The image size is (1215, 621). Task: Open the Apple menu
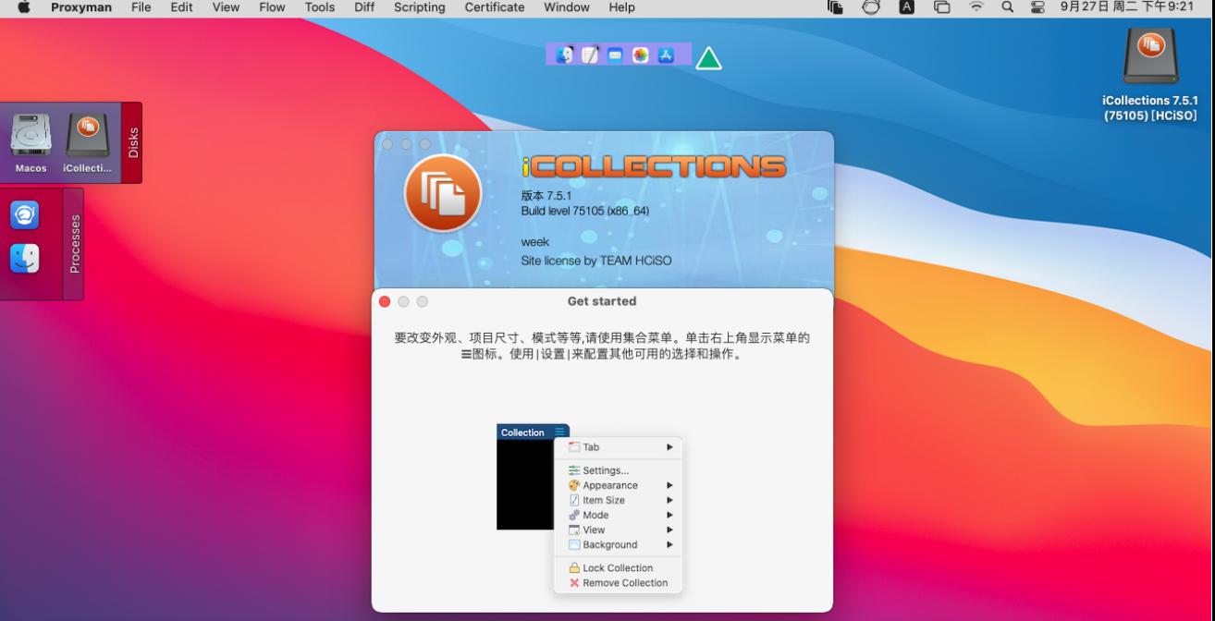[x=23, y=7]
